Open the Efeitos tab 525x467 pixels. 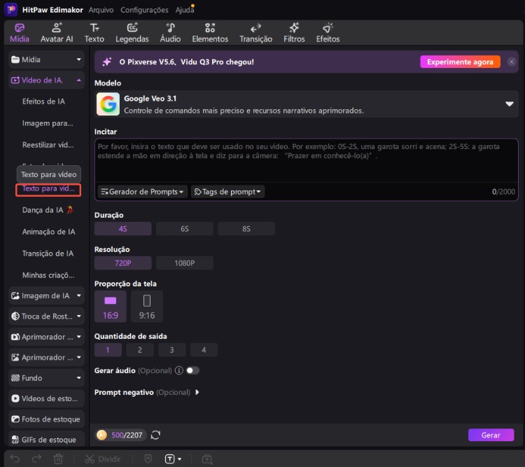(x=328, y=33)
